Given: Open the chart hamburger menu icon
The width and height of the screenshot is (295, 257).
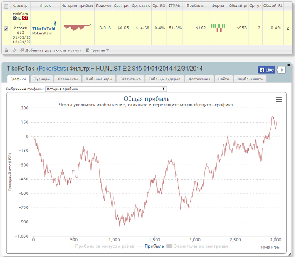Looking at the screenshot, I should pyautogui.click(x=279, y=100).
